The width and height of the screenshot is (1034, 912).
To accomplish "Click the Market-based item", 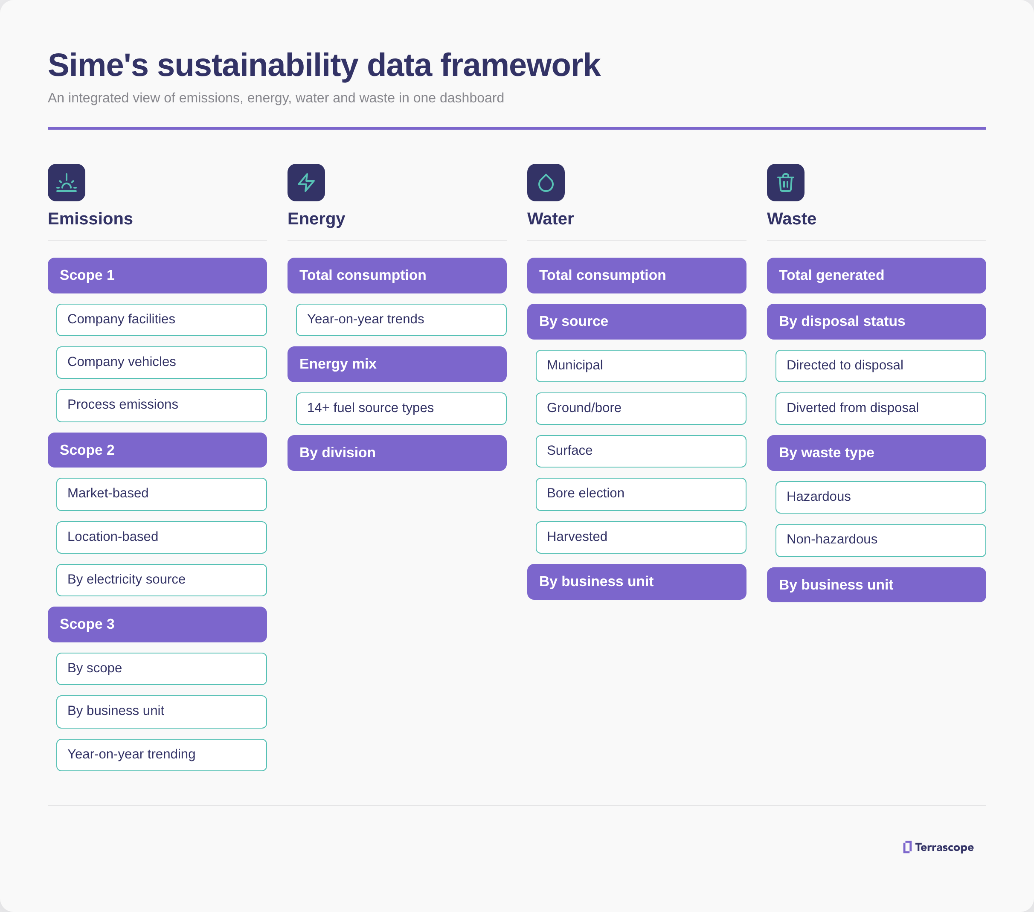I will 161,494.
